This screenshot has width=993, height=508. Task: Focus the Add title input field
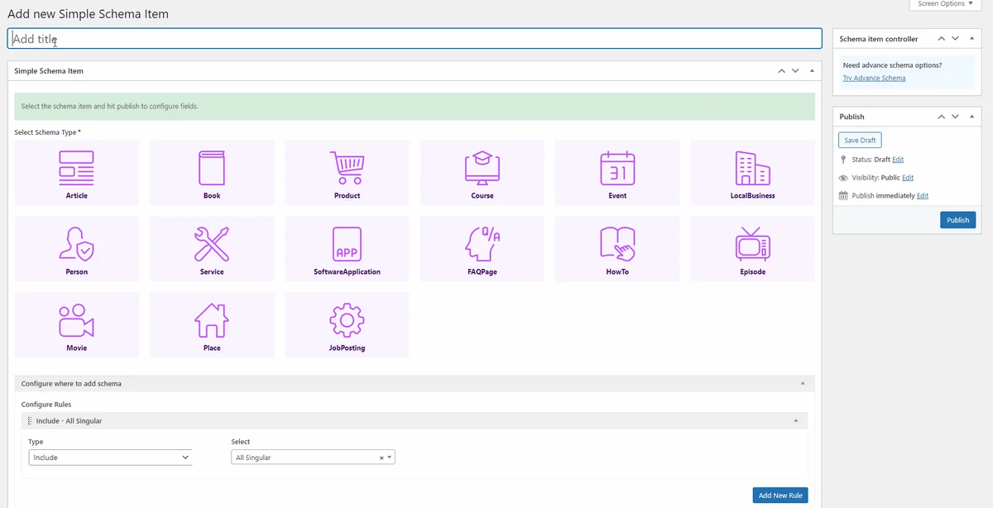coord(415,39)
